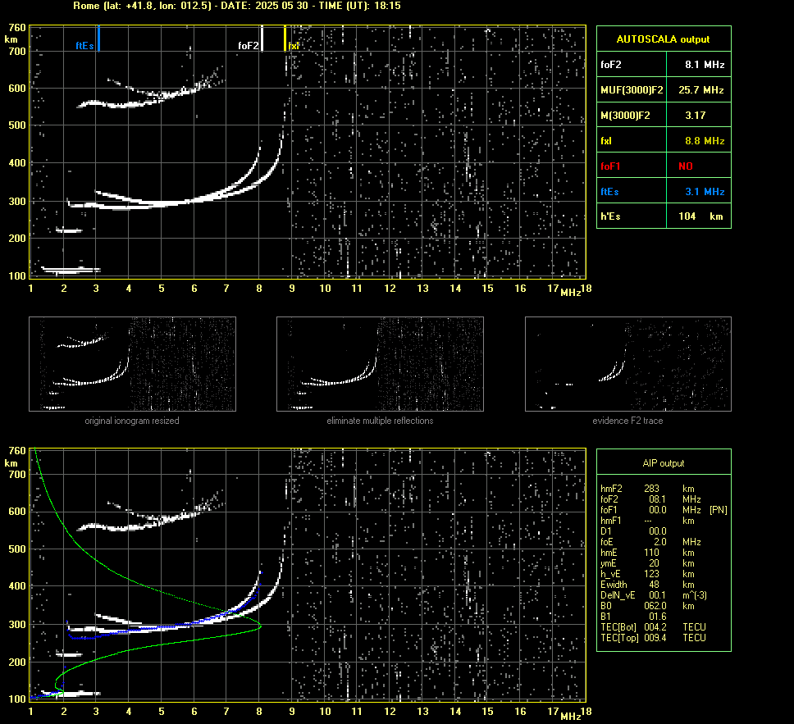Open the eliminate multiple reflections thumbnail
The image size is (794, 724).
pos(380,364)
